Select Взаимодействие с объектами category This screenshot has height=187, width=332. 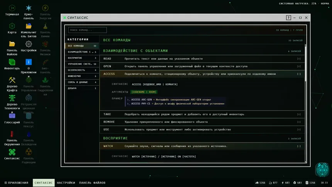click(82, 52)
